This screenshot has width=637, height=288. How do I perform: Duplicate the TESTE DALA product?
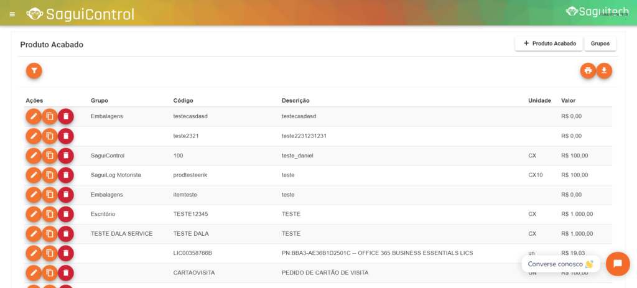tap(50, 234)
